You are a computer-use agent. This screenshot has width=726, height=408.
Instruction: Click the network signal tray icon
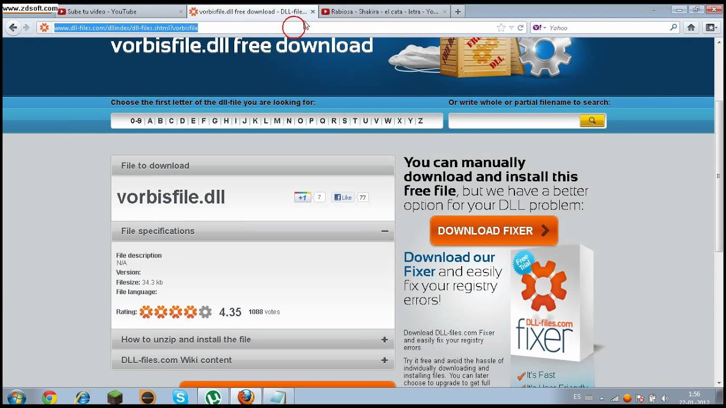pos(615,398)
